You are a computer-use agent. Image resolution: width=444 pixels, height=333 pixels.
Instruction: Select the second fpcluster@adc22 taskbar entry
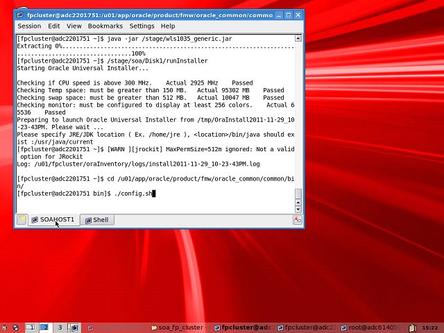point(307,327)
